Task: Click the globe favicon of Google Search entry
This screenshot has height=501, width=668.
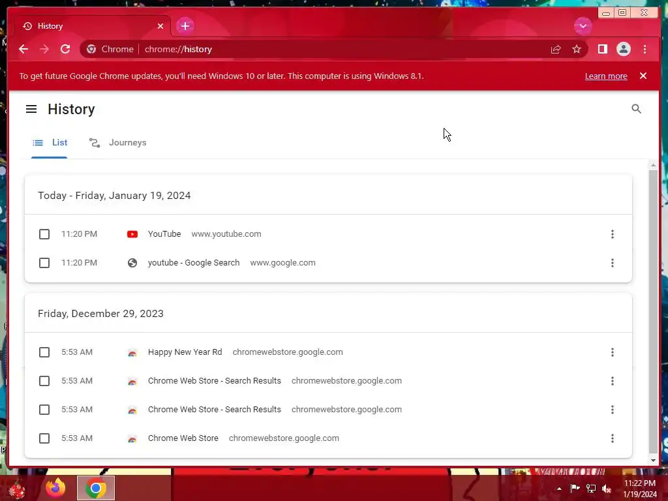Action: (132, 263)
